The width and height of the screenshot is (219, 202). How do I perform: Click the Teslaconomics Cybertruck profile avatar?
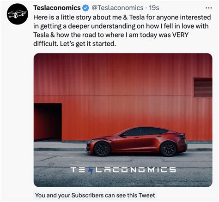[x=18, y=14]
